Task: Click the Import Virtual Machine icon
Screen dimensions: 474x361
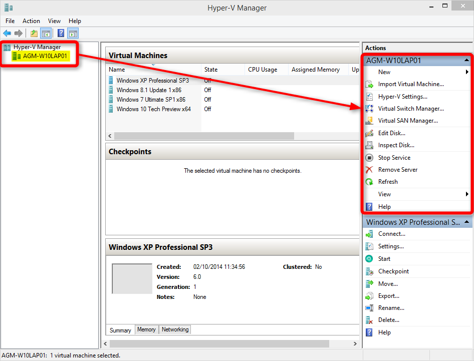Action: click(369, 84)
